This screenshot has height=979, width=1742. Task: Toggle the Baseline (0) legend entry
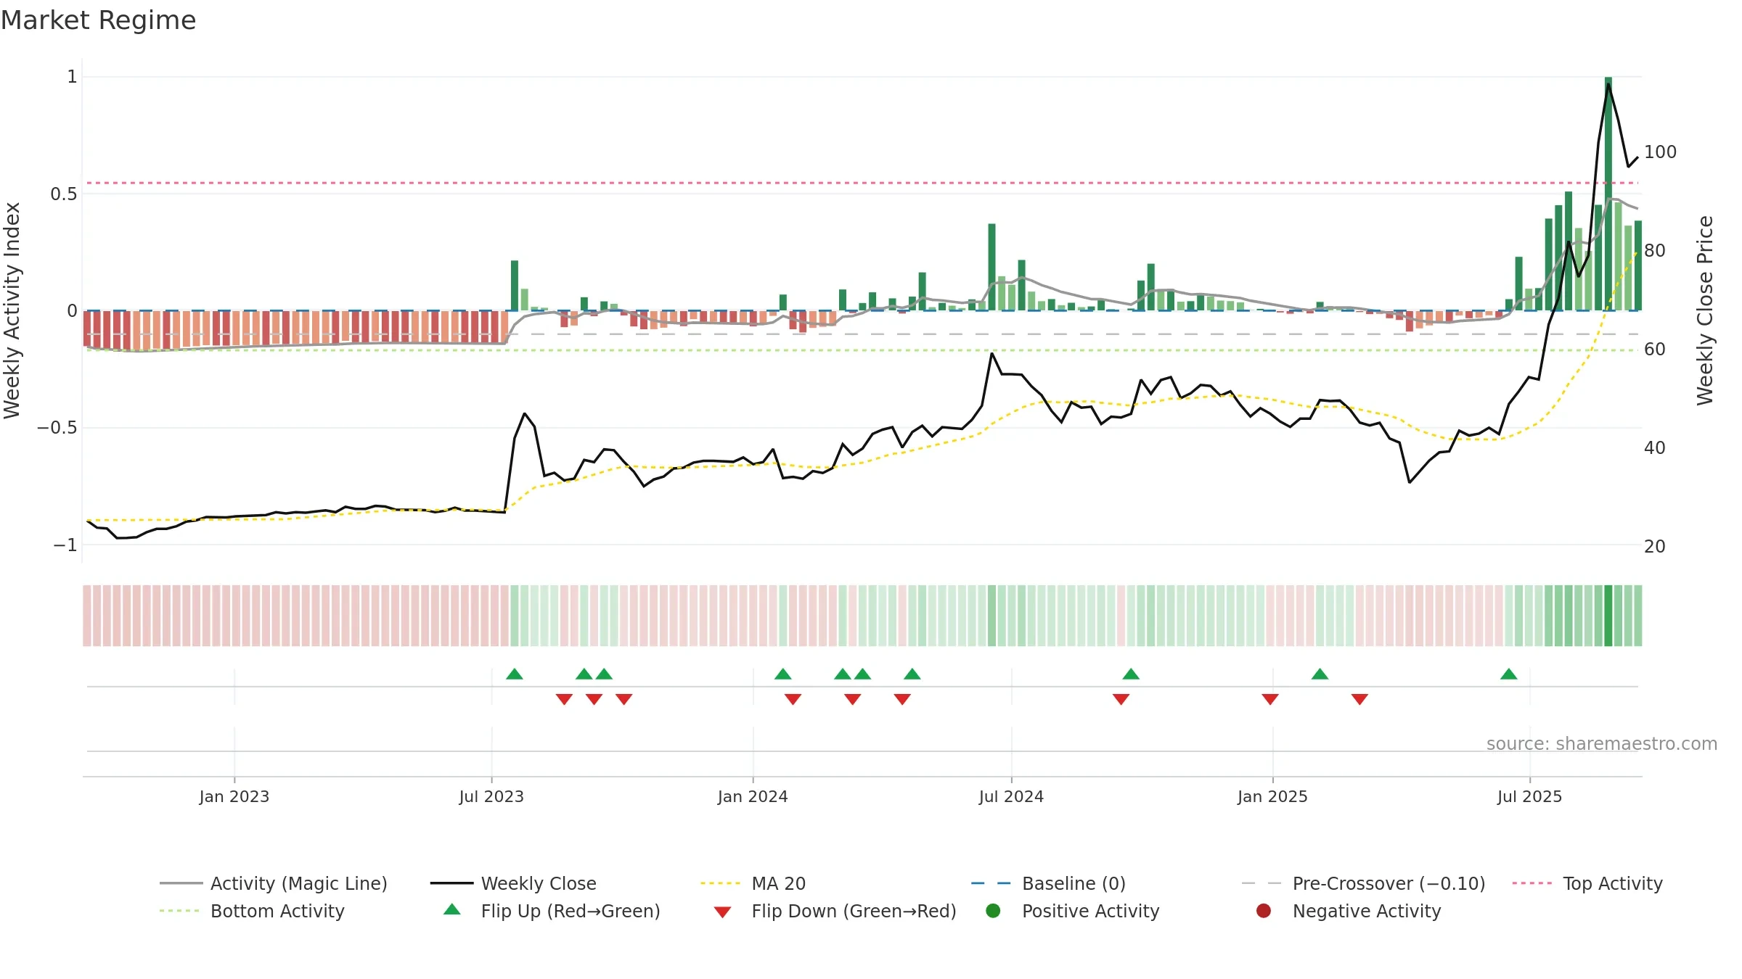[1048, 883]
